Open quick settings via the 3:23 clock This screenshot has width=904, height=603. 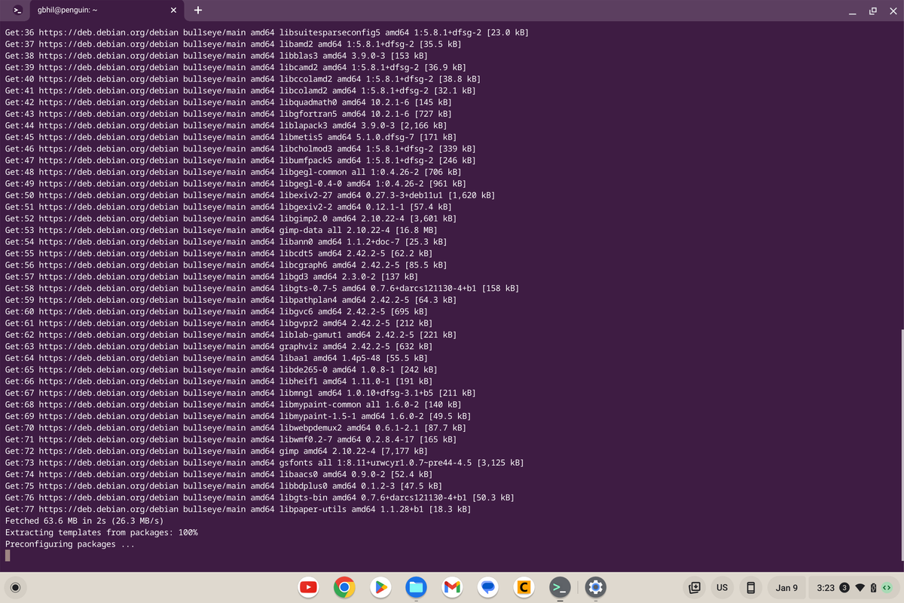[826, 587]
